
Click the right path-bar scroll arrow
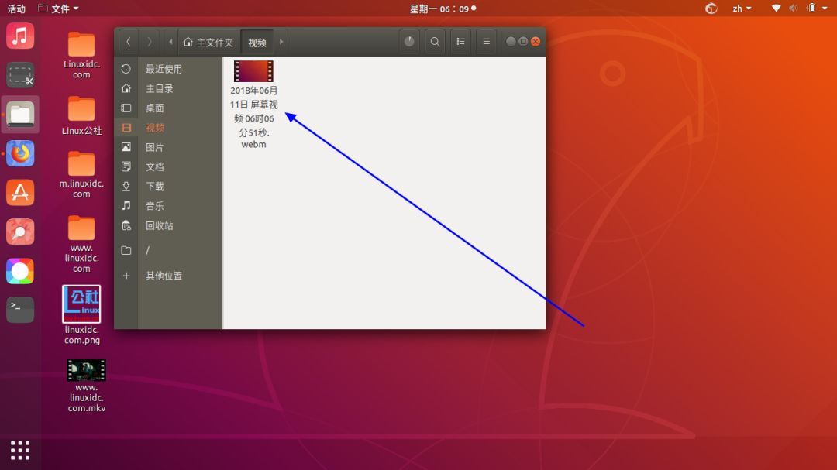(281, 42)
